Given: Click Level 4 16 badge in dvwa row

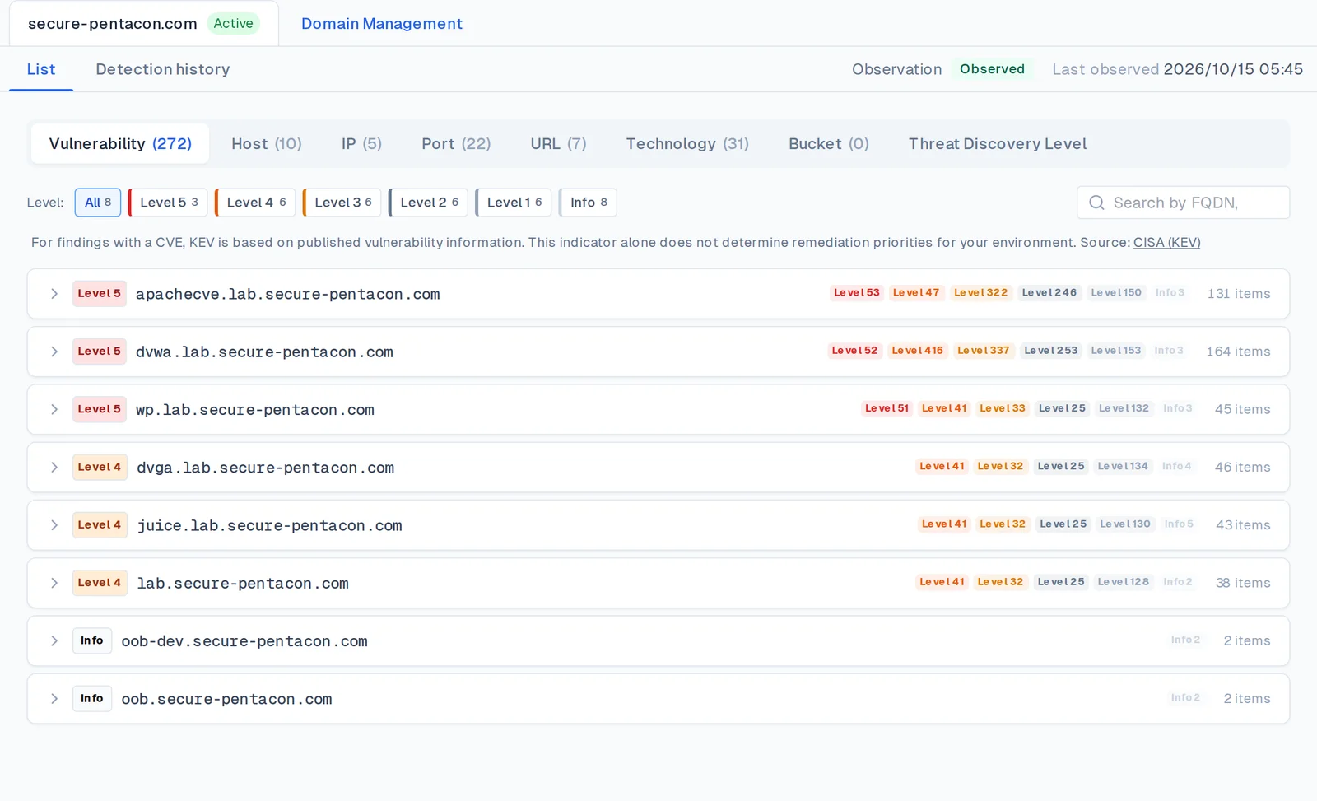Looking at the screenshot, I should point(917,350).
